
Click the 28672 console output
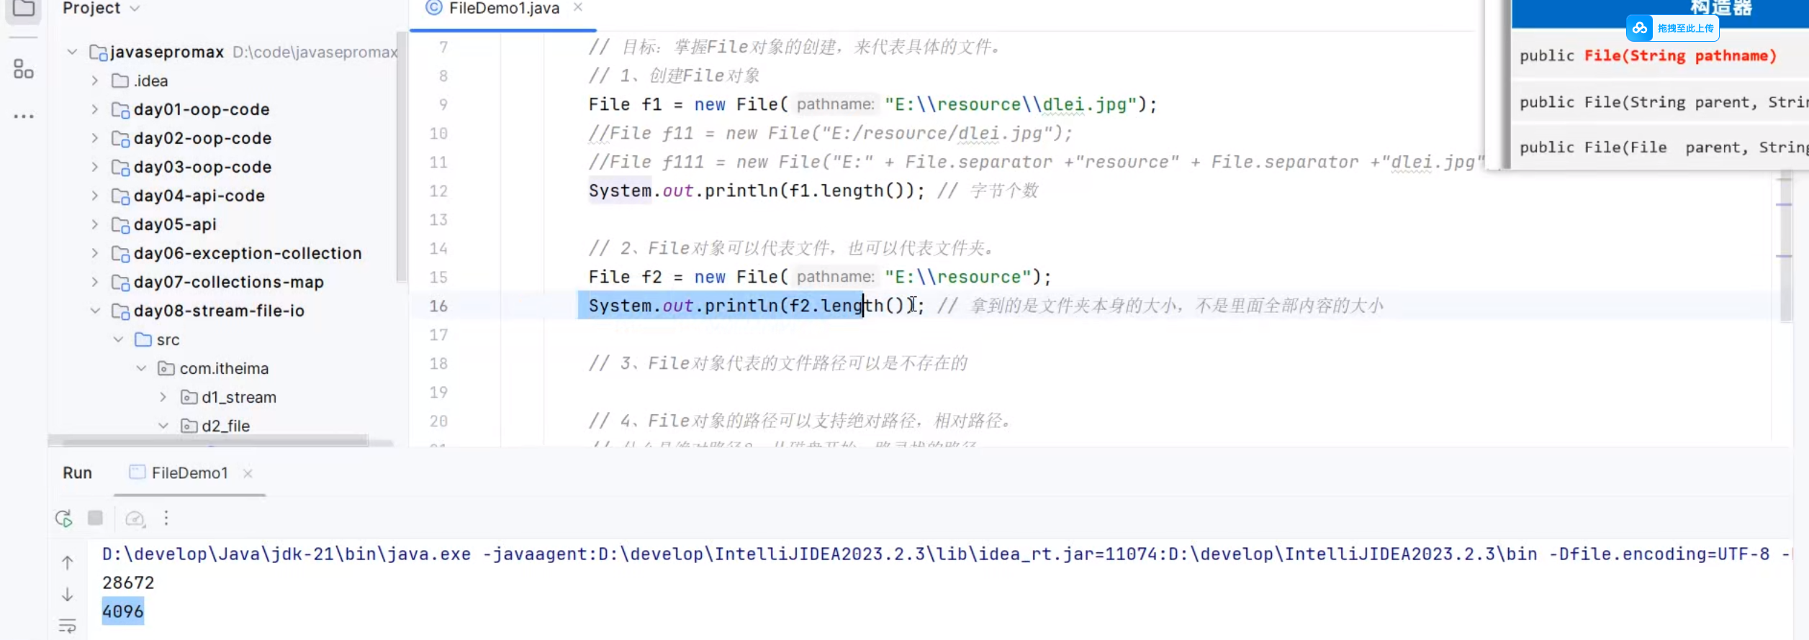tap(128, 582)
